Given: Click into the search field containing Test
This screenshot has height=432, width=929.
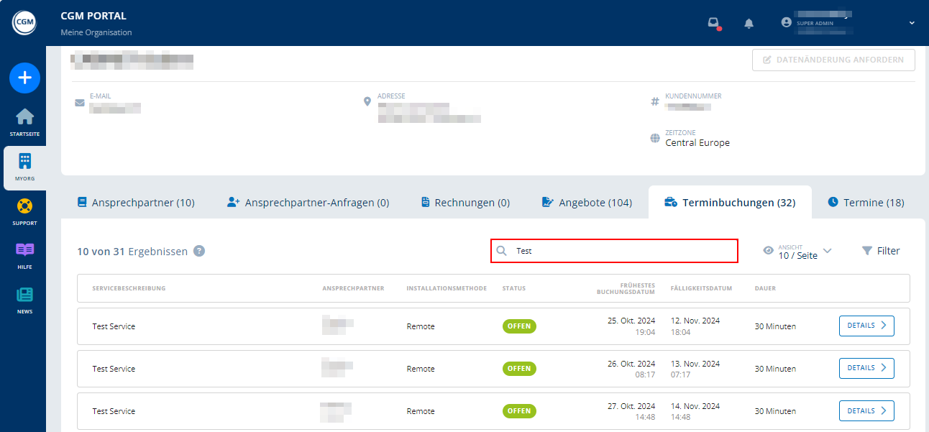Looking at the screenshot, I should point(614,250).
